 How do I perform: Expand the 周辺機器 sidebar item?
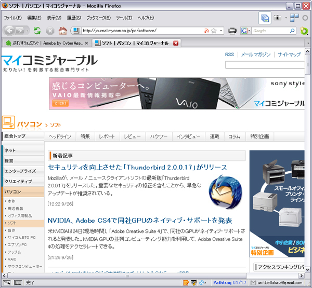tap(14, 209)
